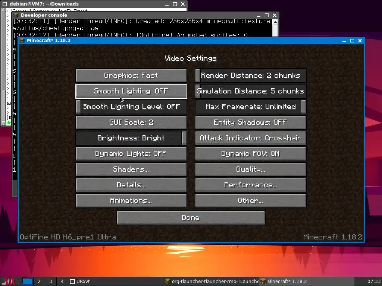The height and width of the screenshot is (286, 382).
Task: Adjust the Smooth Lighting Level slider
Action: (x=131, y=107)
